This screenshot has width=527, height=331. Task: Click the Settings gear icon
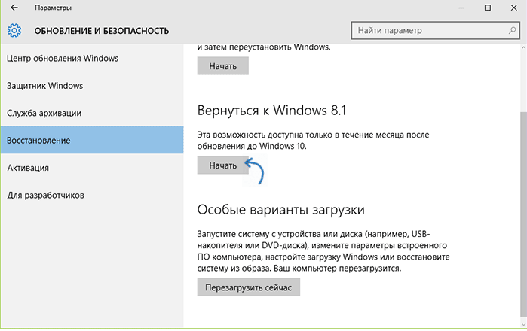pyautogui.click(x=14, y=31)
